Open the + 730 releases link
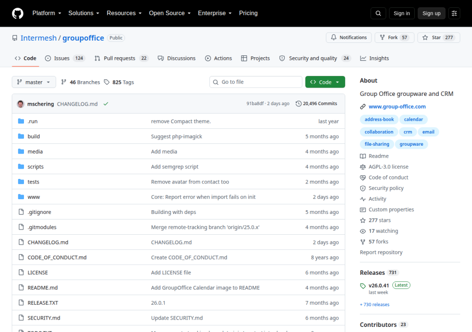 pos(374,305)
